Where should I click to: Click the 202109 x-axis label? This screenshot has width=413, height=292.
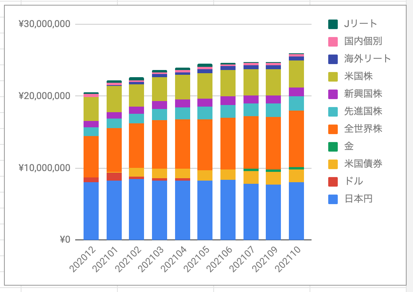[266, 259]
